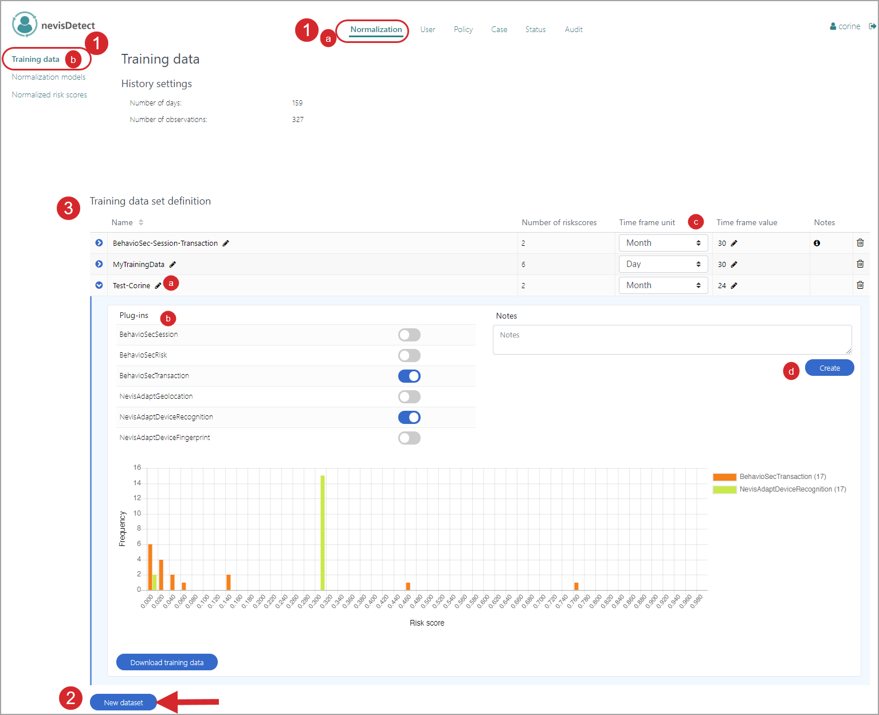The image size is (879, 715).
Task: Click the edit pencil next to BehavioSec-Session-Transaction name
Action: pyautogui.click(x=226, y=243)
